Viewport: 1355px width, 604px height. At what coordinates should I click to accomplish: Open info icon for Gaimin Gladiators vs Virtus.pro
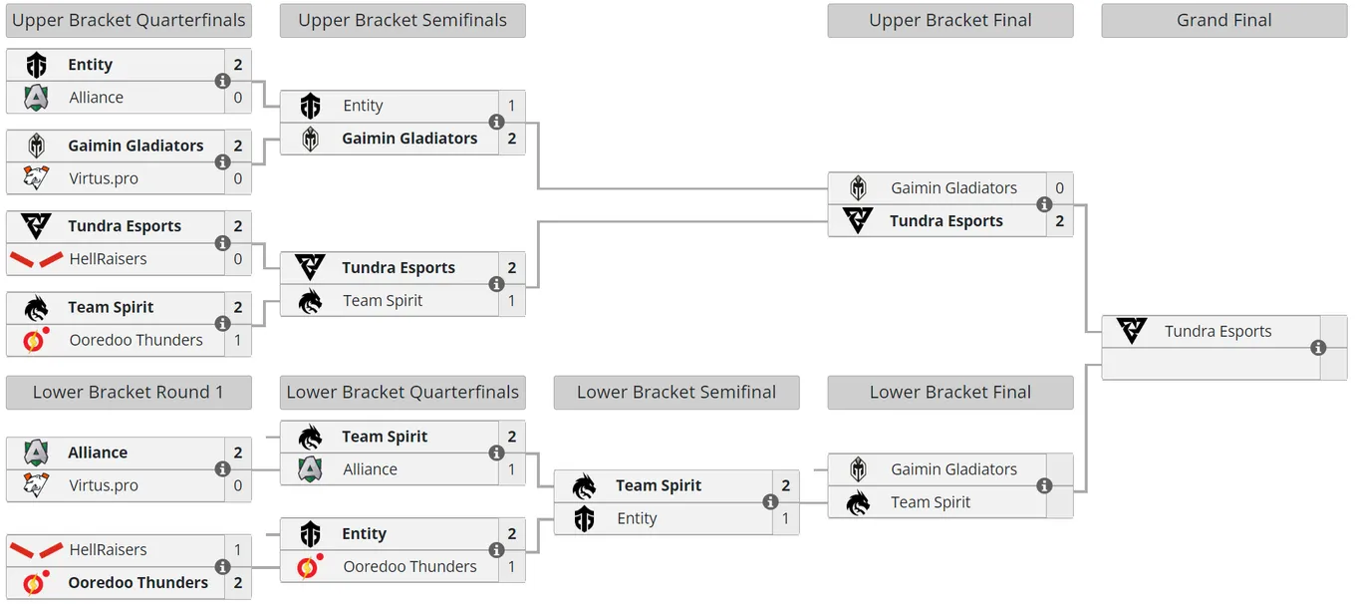(223, 161)
